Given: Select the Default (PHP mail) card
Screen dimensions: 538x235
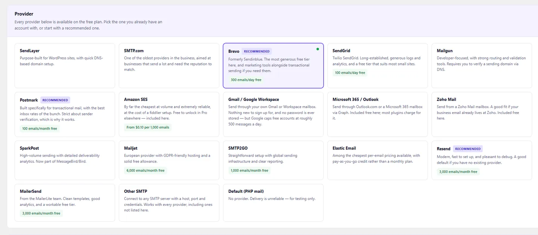Looking at the screenshot, I should [273, 202].
